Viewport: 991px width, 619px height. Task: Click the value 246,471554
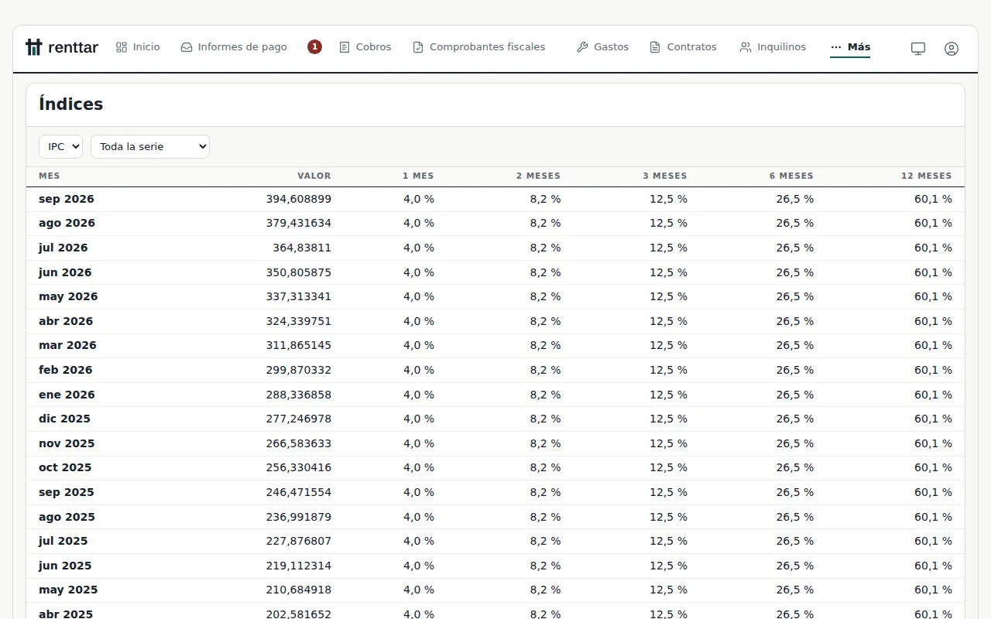coord(299,492)
